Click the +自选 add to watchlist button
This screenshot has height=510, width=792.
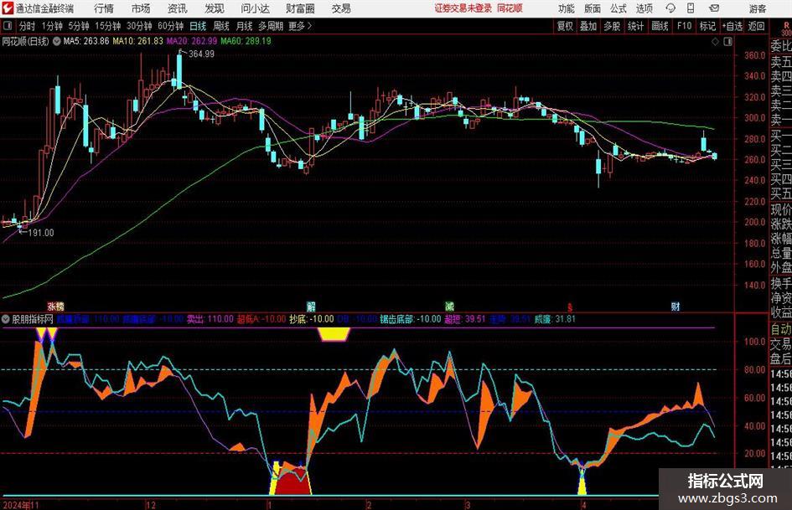732,26
